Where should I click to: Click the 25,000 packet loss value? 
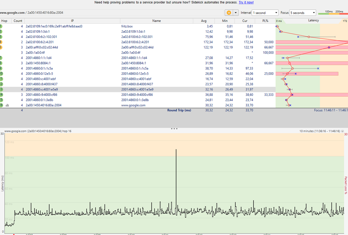tap(269, 73)
